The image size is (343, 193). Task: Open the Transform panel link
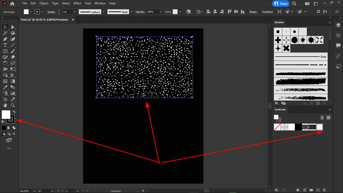(x=267, y=12)
